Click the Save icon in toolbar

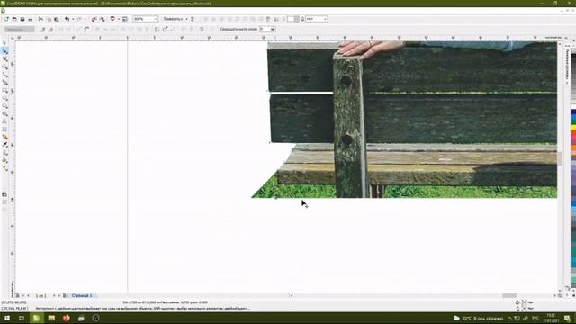22,19
